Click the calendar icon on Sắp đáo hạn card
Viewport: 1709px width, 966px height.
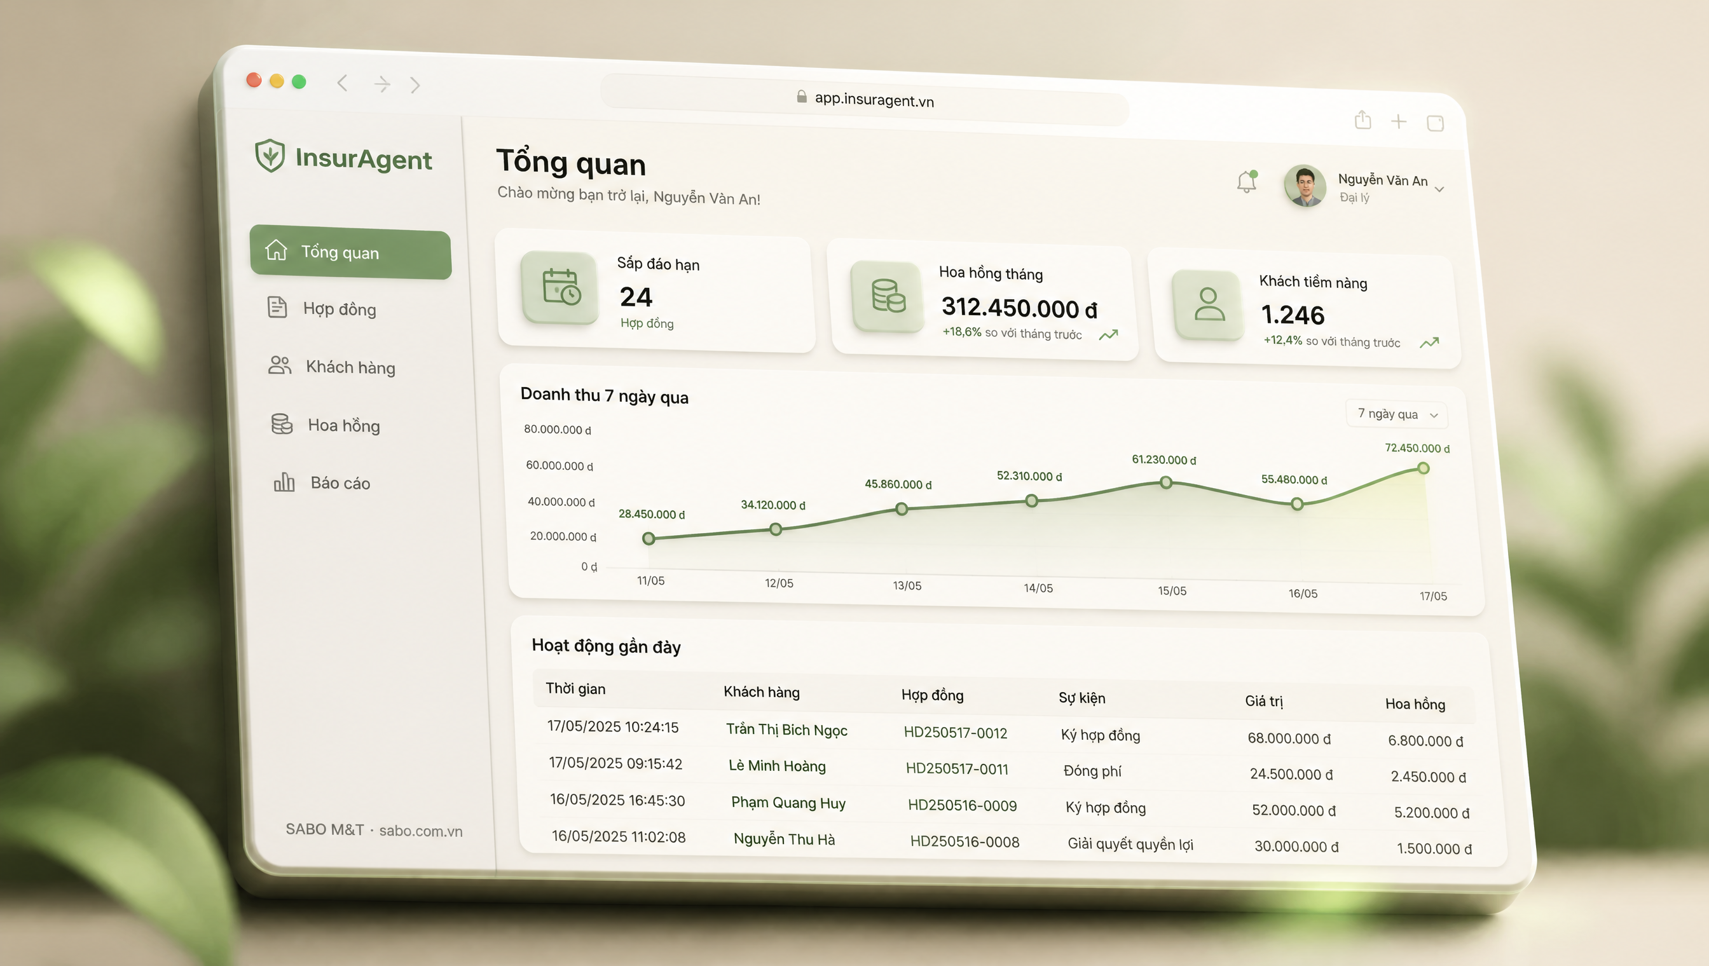[x=561, y=287]
